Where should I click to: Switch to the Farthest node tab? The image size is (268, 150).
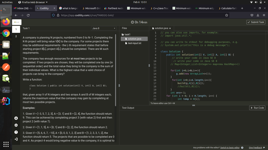tap(114, 8)
